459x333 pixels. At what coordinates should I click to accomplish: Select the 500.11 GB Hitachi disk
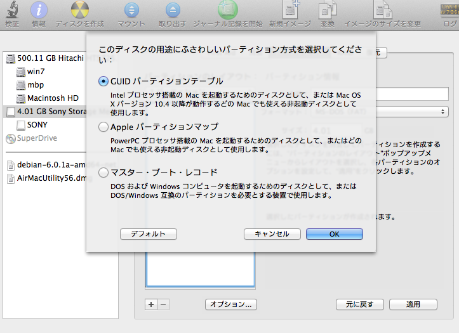tap(46, 58)
